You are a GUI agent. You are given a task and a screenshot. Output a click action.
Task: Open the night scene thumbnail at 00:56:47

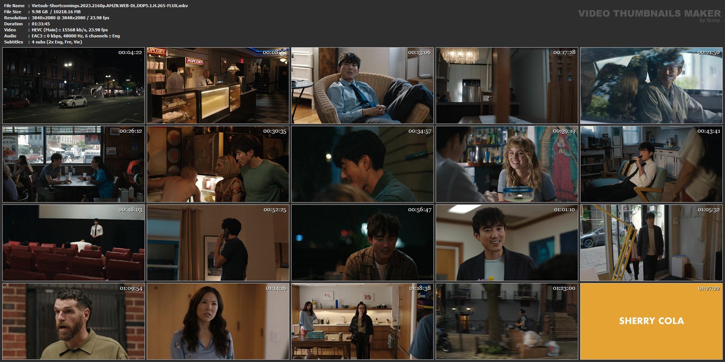pos(362,243)
